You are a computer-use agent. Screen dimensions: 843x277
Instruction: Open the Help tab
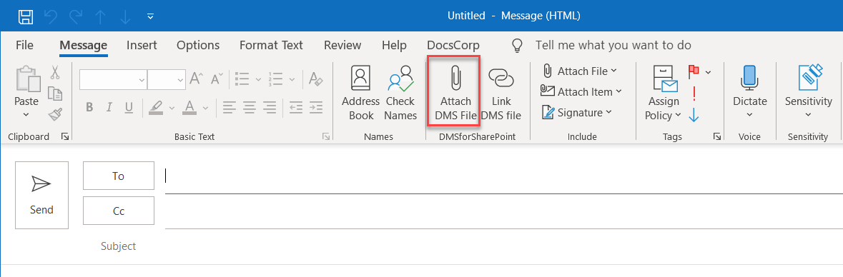click(394, 45)
